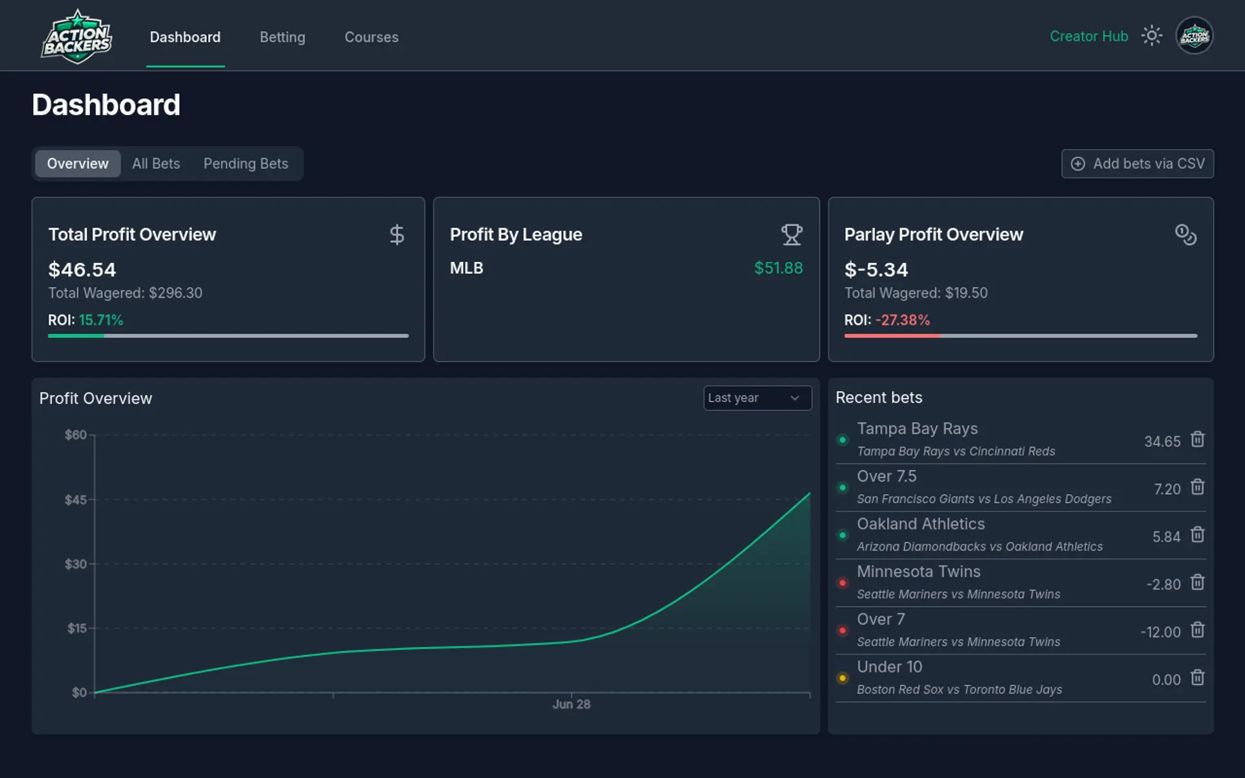The width and height of the screenshot is (1245, 778).
Task: Click Total Wagered: $19.50 text
Action: click(x=916, y=293)
